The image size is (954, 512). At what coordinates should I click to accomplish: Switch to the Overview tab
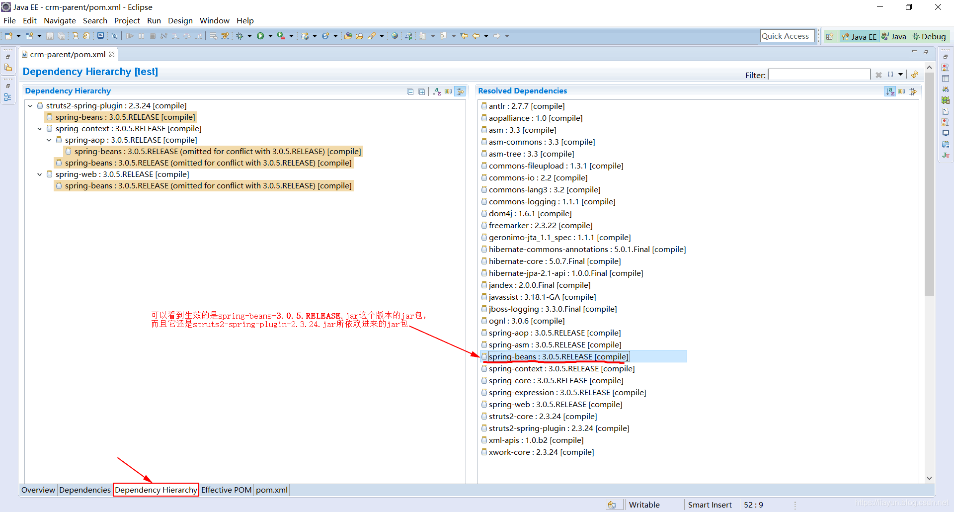pyautogui.click(x=38, y=490)
